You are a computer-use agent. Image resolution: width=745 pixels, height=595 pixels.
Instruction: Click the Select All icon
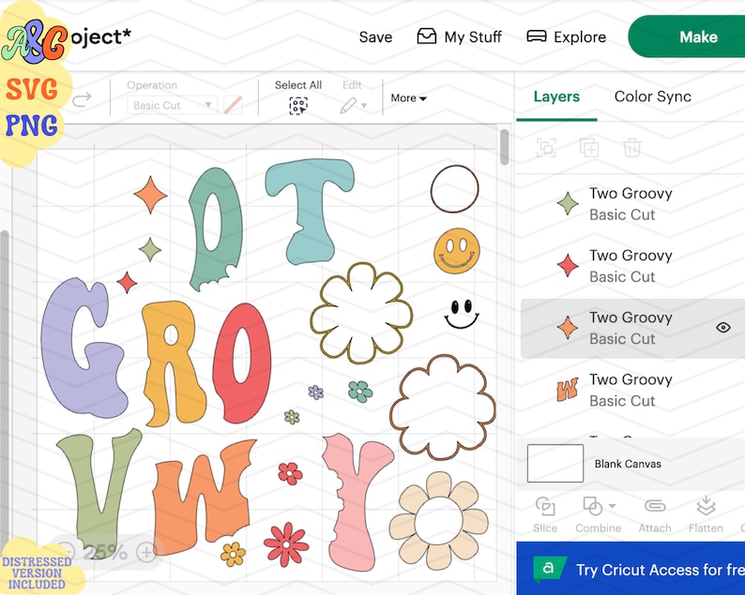pos(298,106)
